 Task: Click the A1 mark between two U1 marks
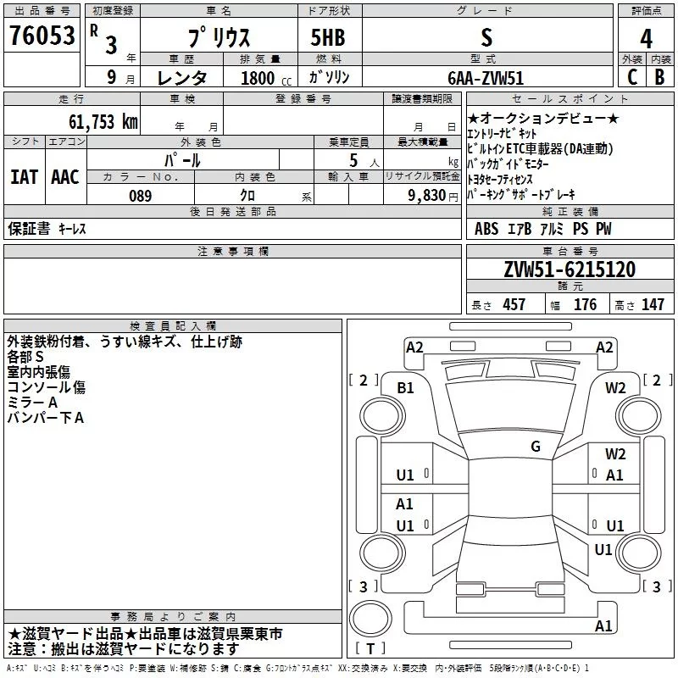point(404,503)
